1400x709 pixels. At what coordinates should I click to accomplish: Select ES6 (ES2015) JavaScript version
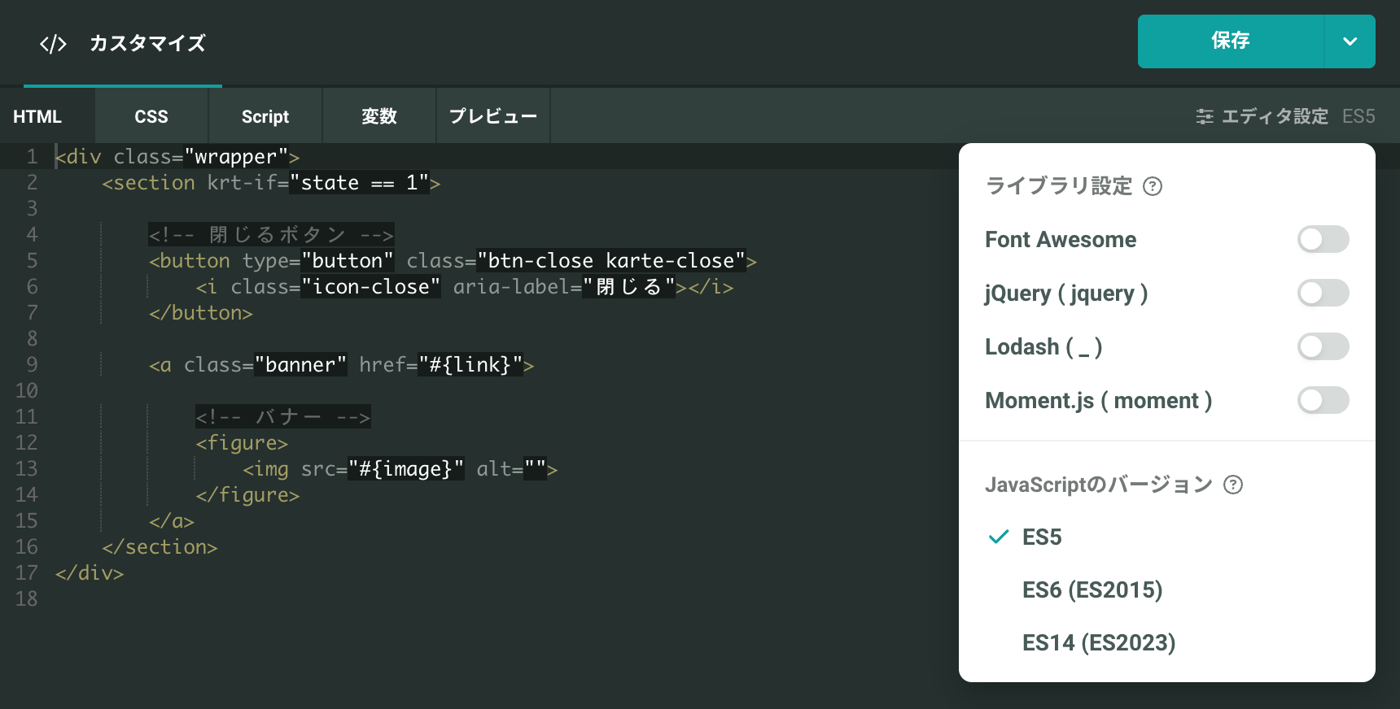click(1092, 589)
